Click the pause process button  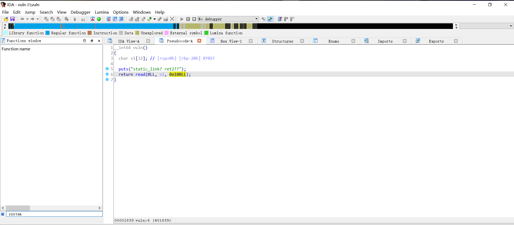pyautogui.click(x=188, y=19)
